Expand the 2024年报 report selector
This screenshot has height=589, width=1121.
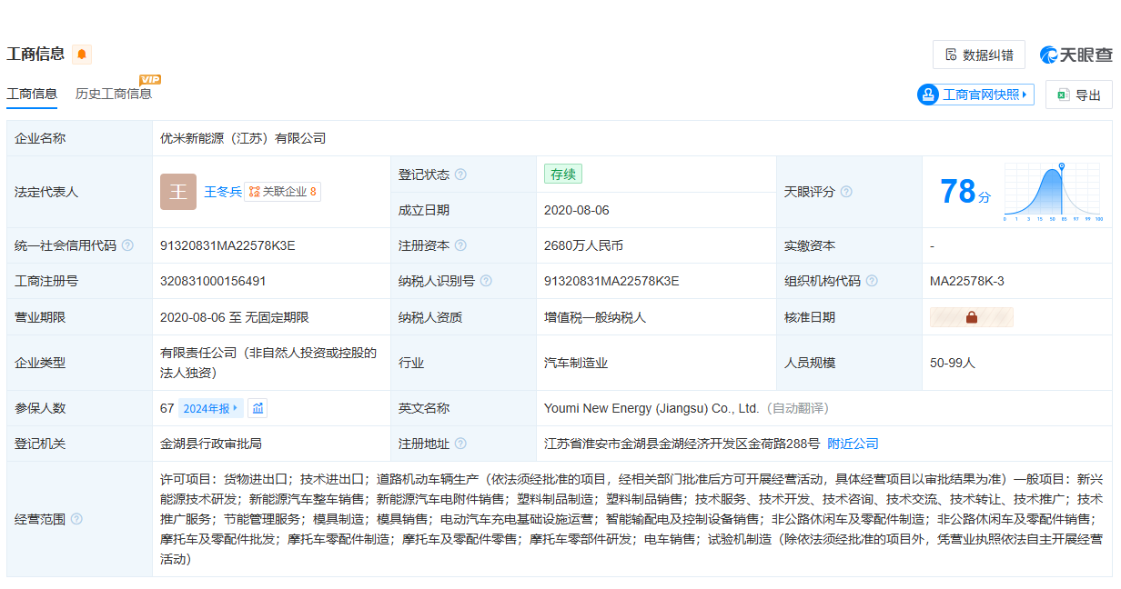[211, 408]
